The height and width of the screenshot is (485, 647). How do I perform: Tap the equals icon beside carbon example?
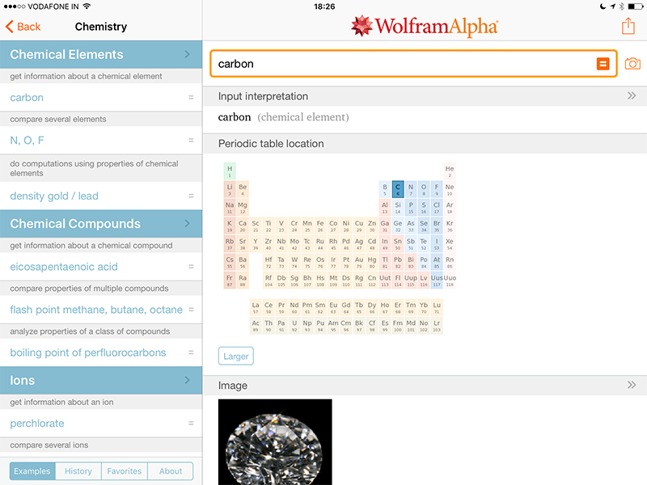pyautogui.click(x=191, y=97)
